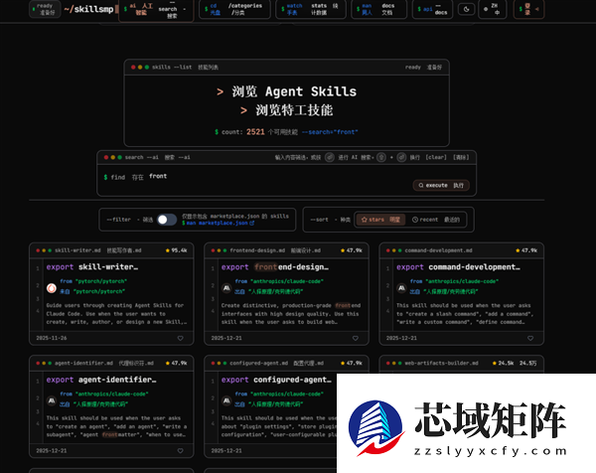Click the count 2521 value
This screenshot has width=596, height=473.
pyautogui.click(x=255, y=132)
